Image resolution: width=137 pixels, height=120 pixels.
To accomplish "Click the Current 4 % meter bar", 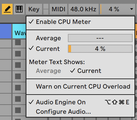I will click(100, 49).
